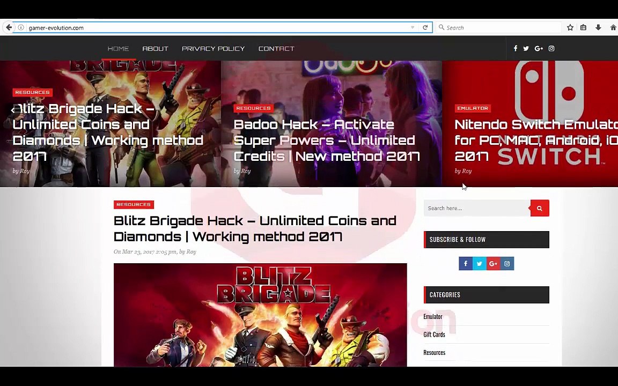Open the Badoo Hack slider headline

[x=327, y=140]
